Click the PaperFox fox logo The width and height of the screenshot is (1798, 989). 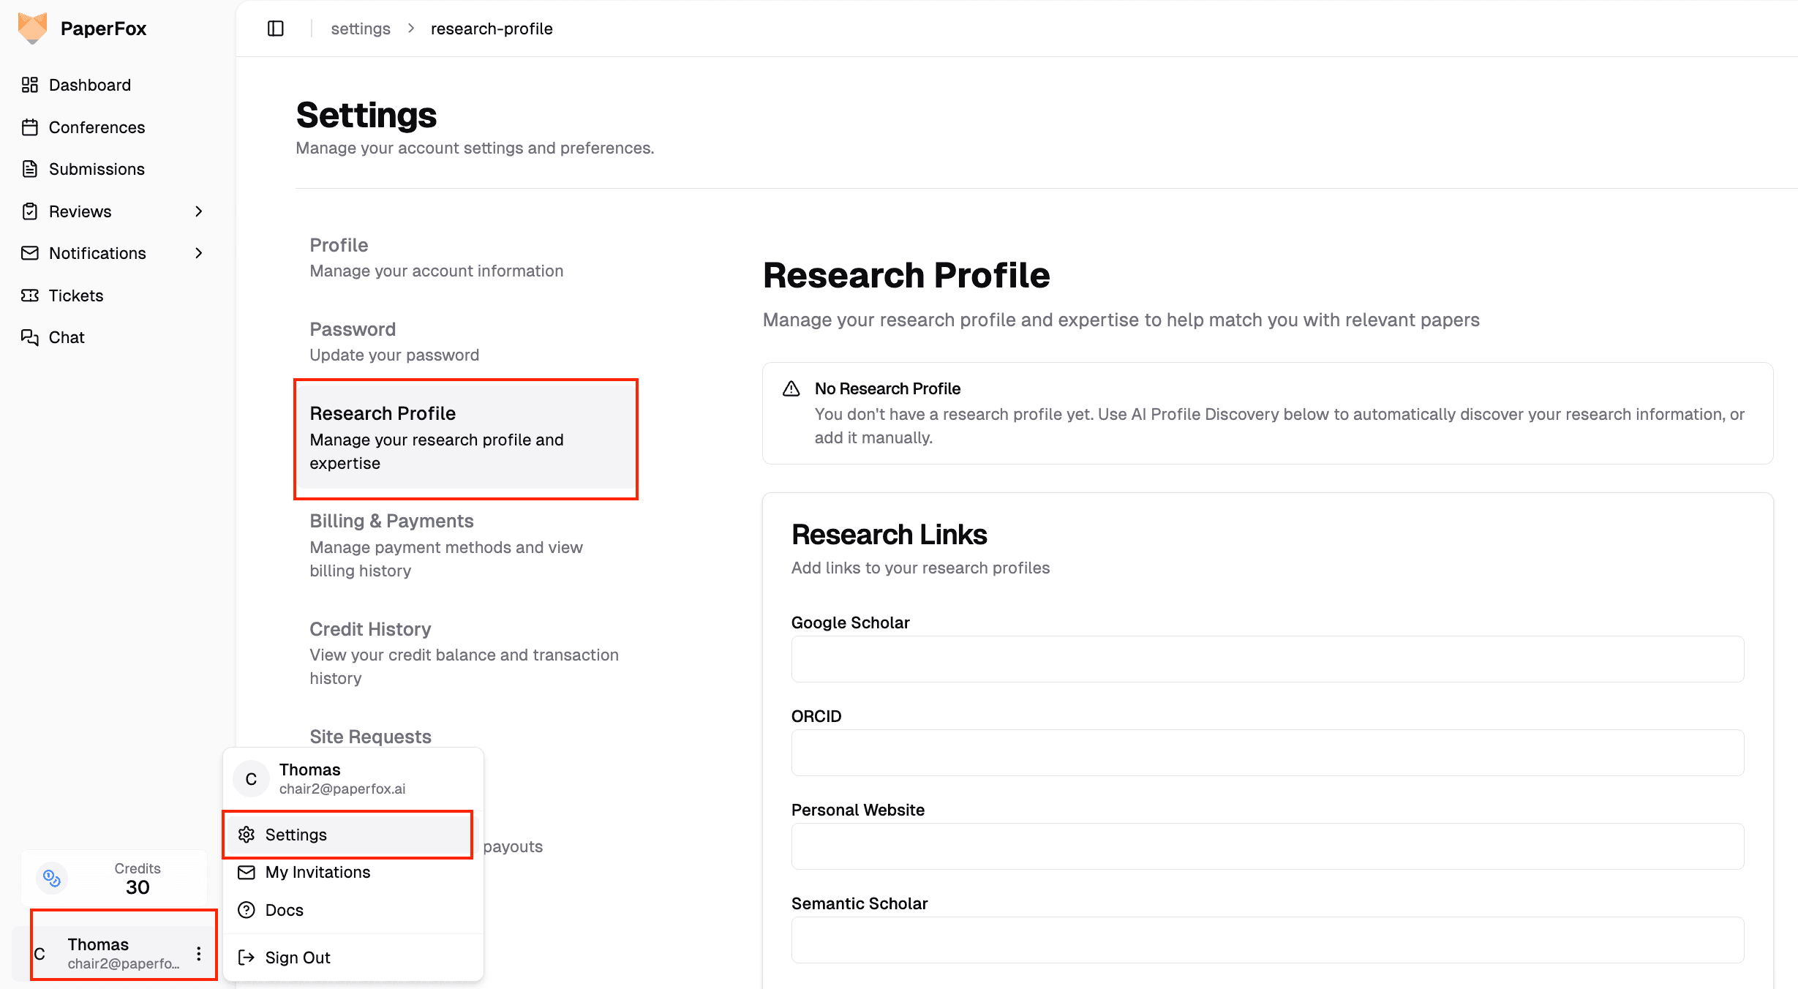pos(32,28)
